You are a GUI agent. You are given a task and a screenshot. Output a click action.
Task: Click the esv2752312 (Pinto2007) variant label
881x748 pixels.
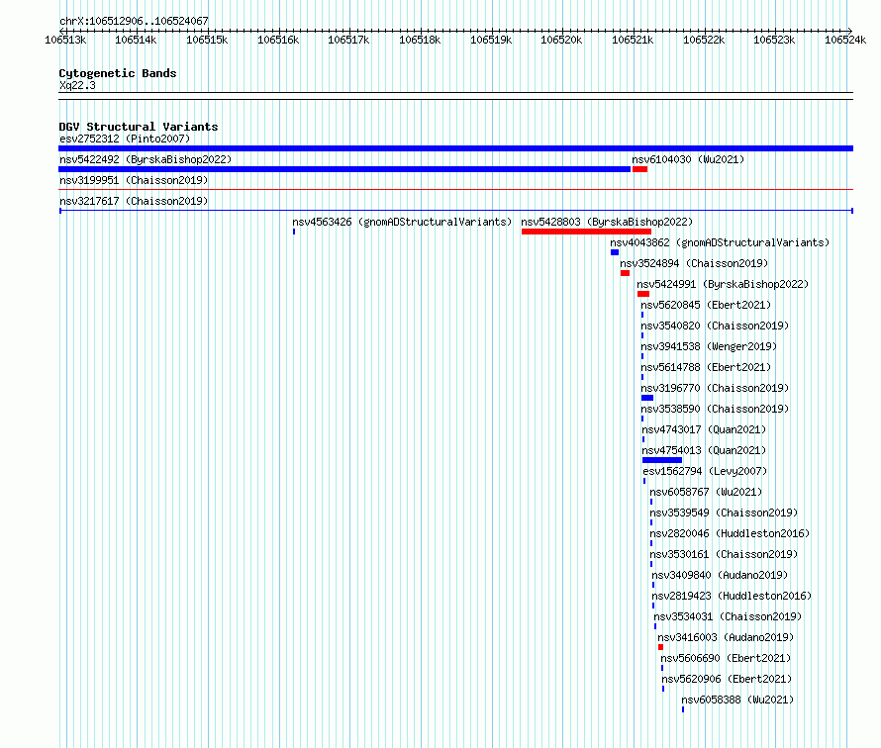pos(125,139)
